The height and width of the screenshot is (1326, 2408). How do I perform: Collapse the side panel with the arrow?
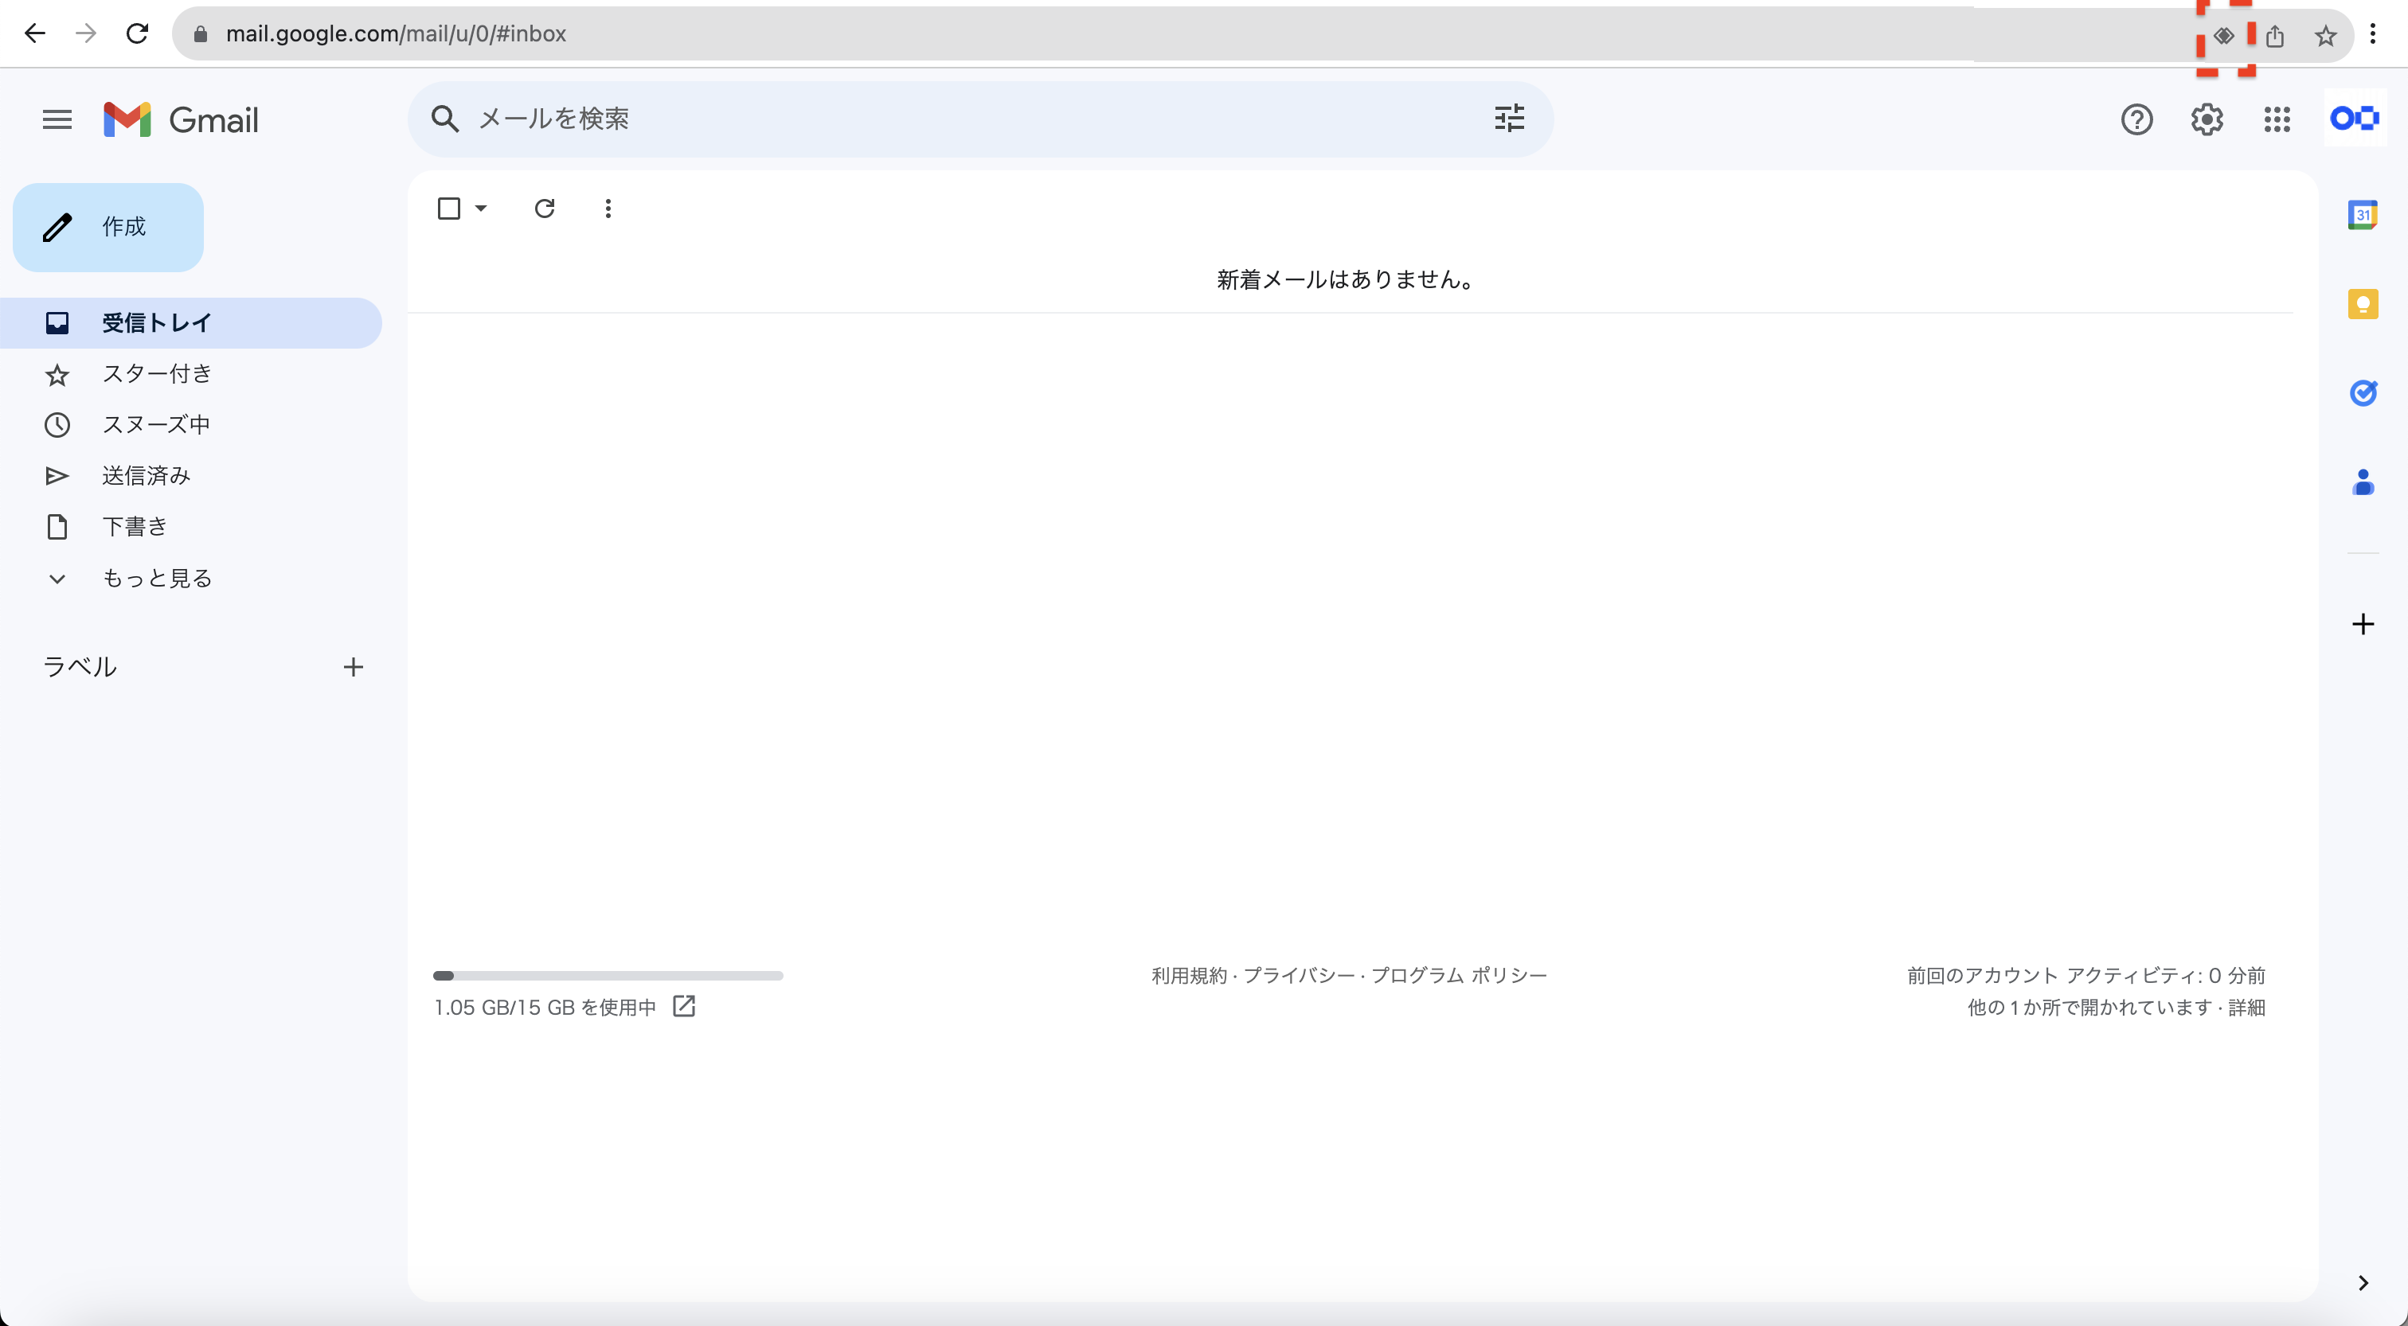click(x=2362, y=1282)
